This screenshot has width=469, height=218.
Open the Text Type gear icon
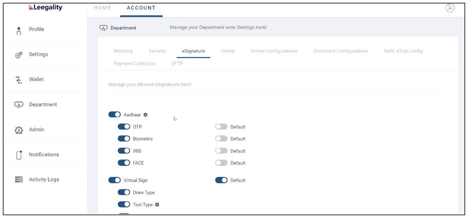157,204
